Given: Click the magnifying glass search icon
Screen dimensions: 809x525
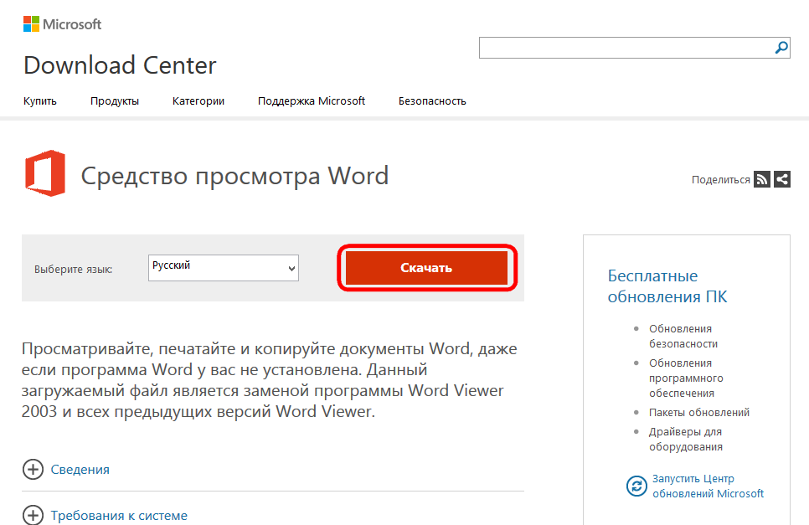Looking at the screenshot, I should [x=781, y=48].
